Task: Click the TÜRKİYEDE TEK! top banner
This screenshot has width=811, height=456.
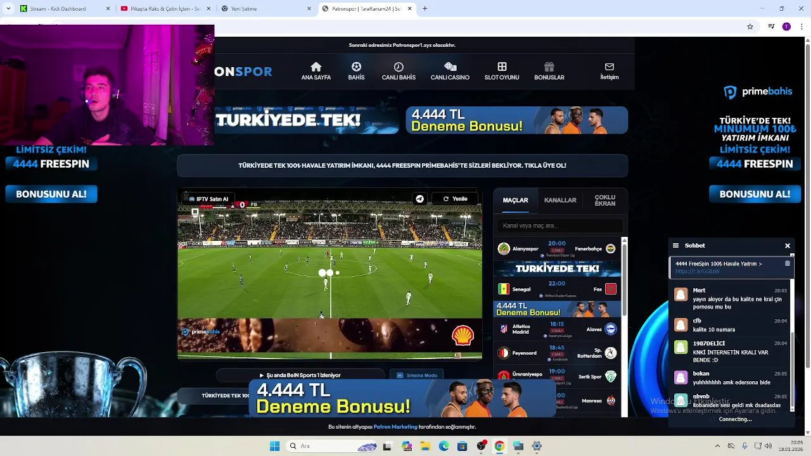Action: 305,120
